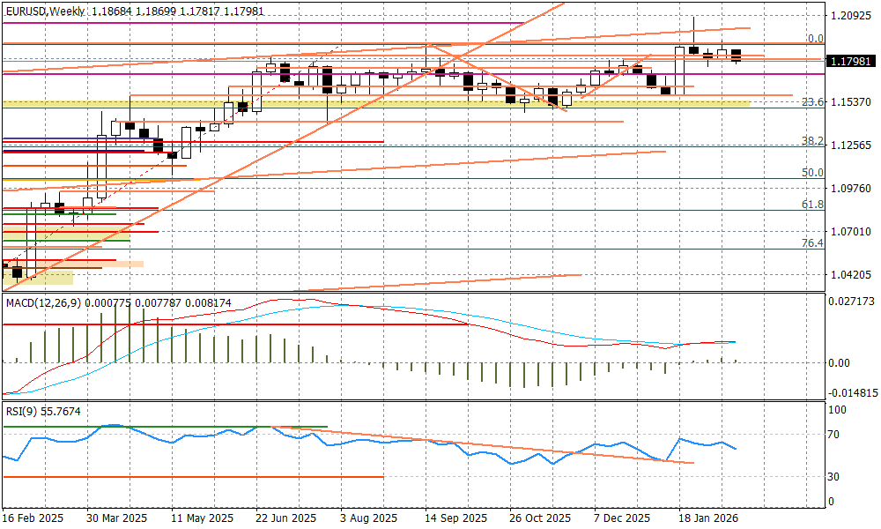Image resolution: width=881 pixels, height=529 pixels.
Task: Click the EURUSD,Weekly chart title label
Action: (x=44, y=11)
